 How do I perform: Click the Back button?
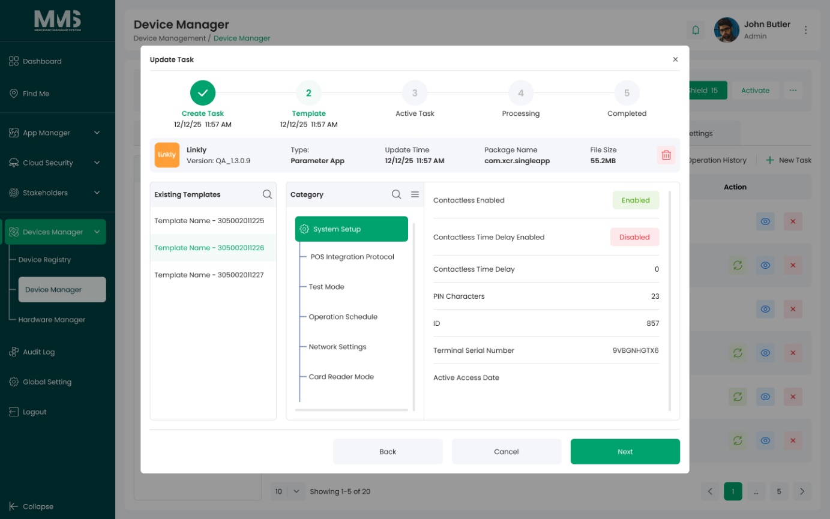pos(388,452)
